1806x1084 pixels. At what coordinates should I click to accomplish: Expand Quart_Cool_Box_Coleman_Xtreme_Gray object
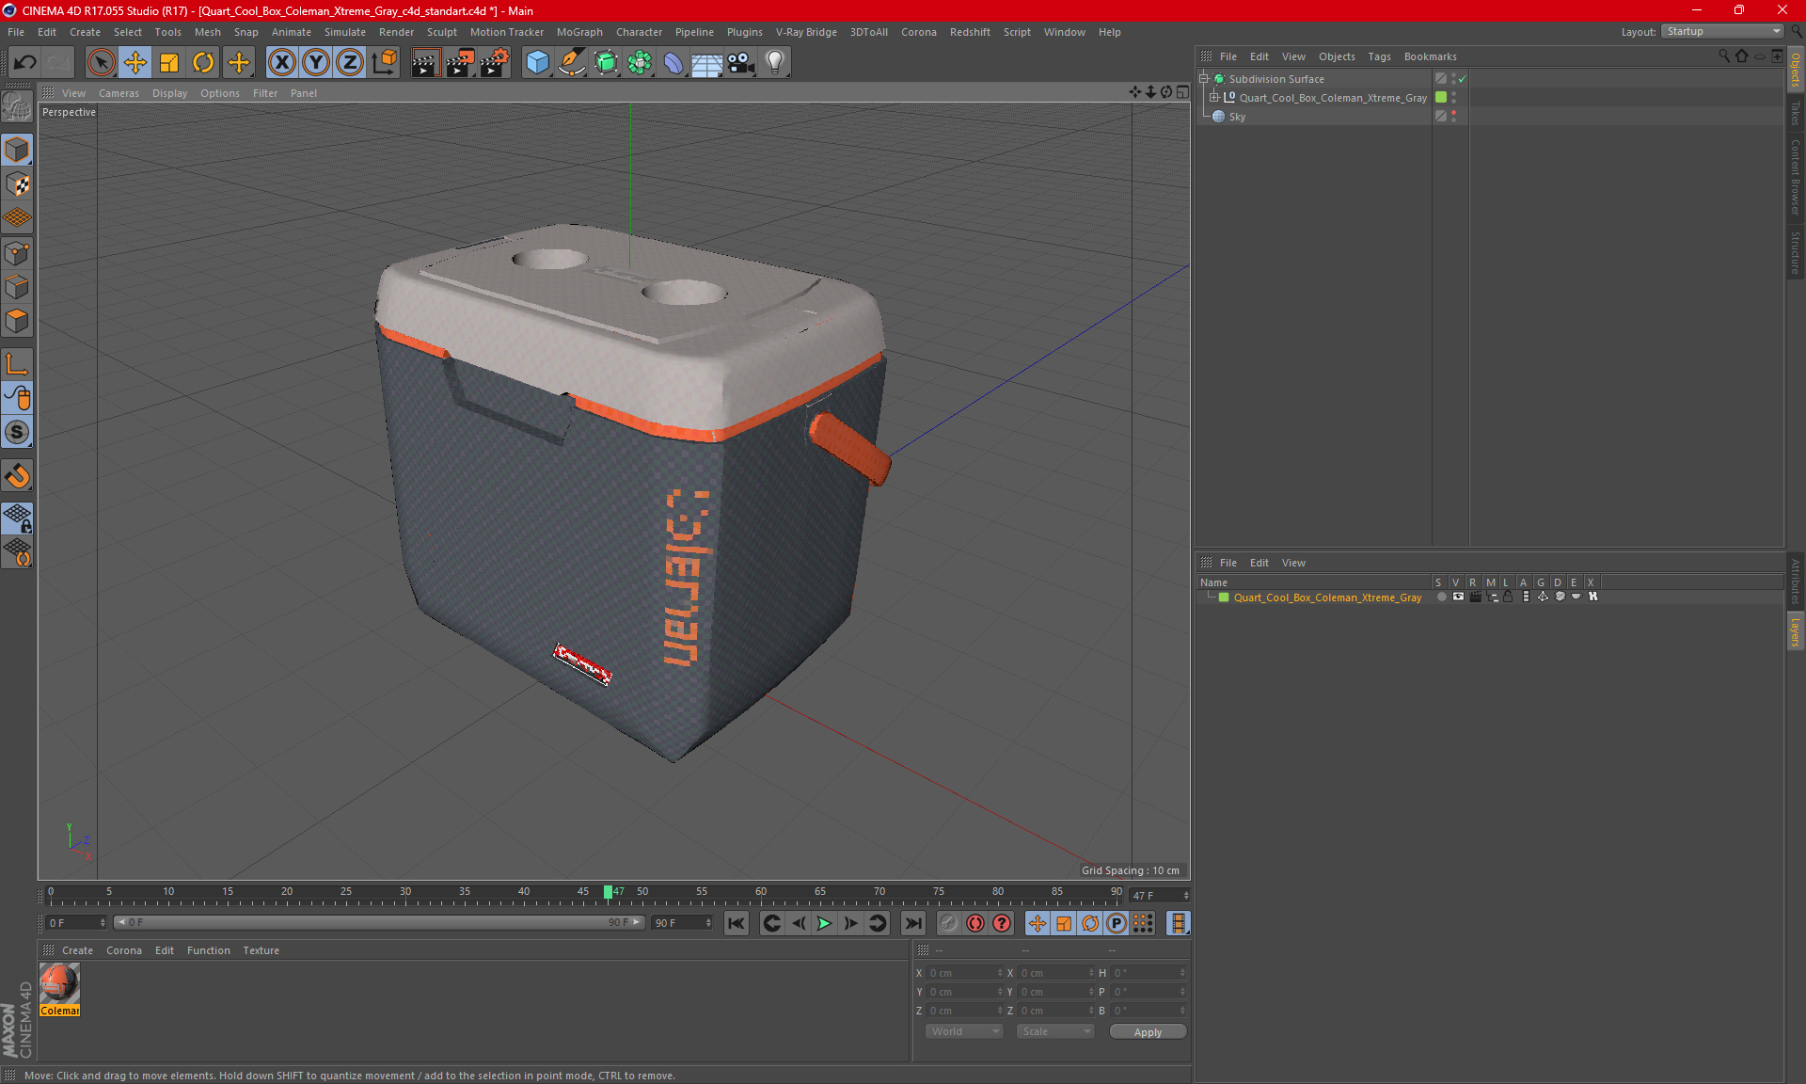(1214, 97)
